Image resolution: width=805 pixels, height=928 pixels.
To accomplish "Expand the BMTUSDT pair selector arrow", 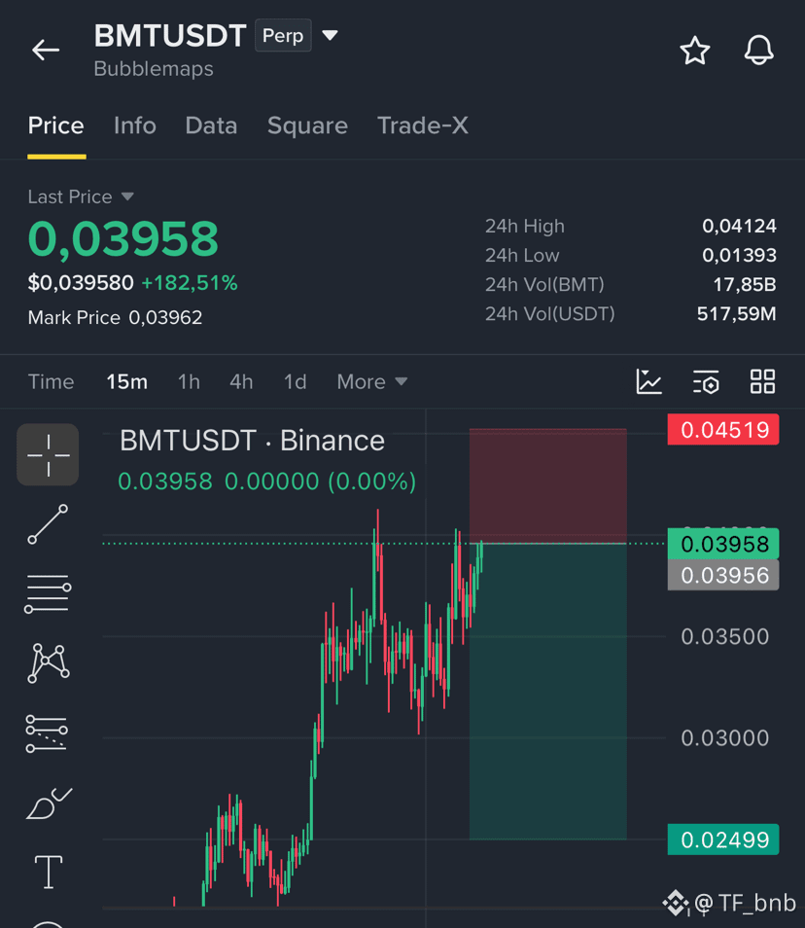I will pyautogui.click(x=330, y=36).
